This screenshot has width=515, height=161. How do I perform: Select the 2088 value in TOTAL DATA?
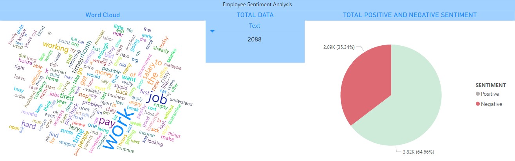[255, 39]
